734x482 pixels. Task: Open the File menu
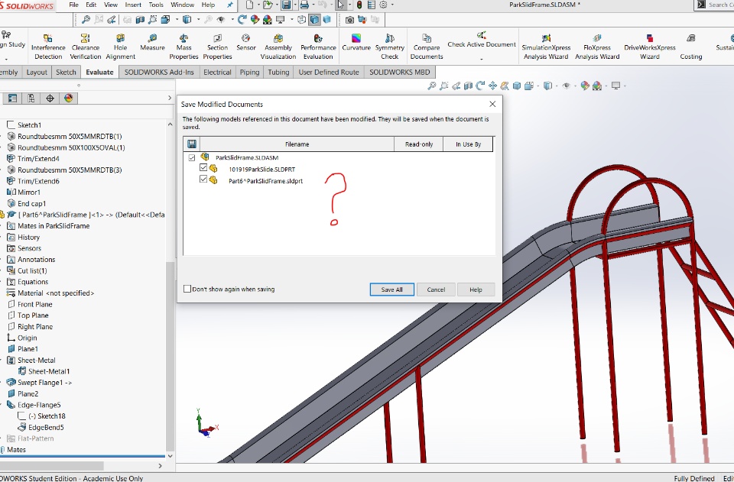[73, 5]
